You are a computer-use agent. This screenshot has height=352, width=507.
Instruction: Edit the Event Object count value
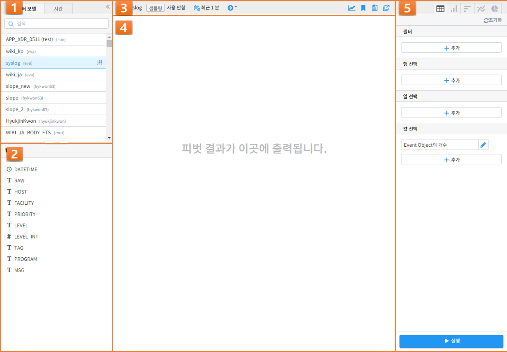pyautogui.click(x=483, y=145)
